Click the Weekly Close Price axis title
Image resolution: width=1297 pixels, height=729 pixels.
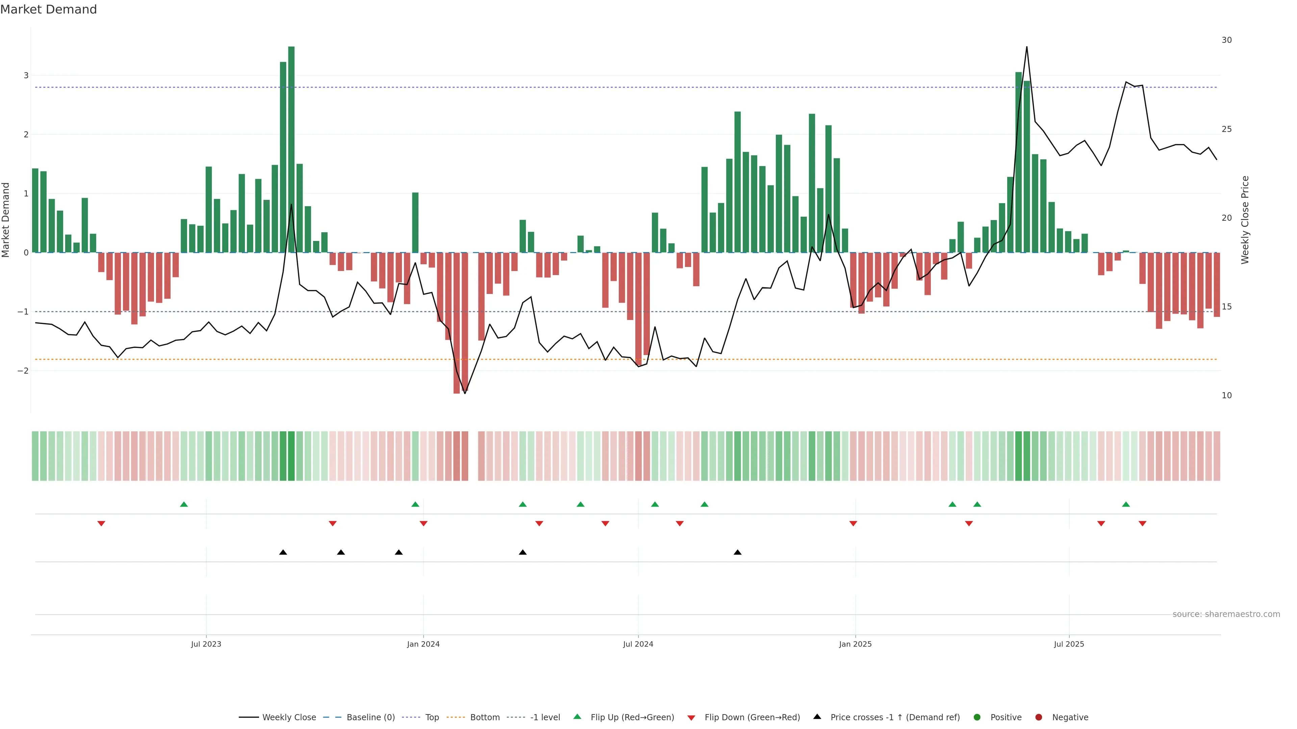(x=1245, y=220)
